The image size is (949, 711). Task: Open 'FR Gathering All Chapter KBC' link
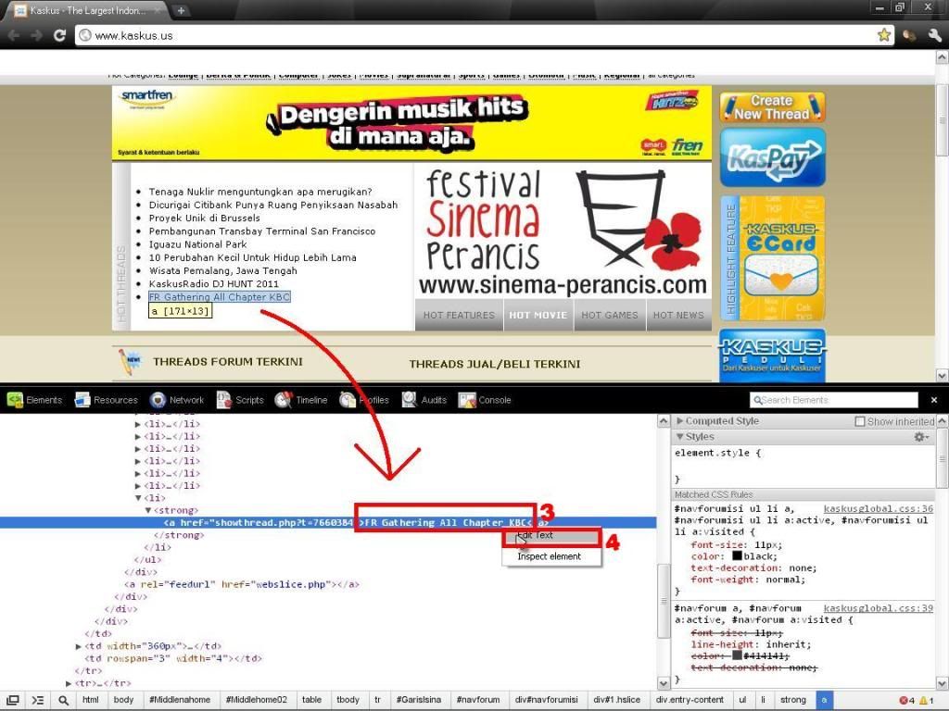coord(219,297)
